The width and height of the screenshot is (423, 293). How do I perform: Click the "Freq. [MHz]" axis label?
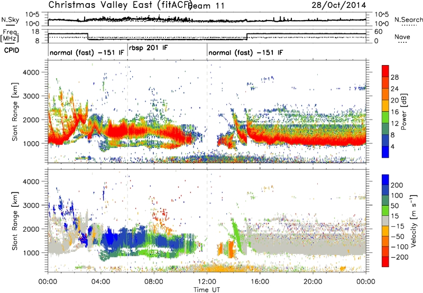click(10, 36)
